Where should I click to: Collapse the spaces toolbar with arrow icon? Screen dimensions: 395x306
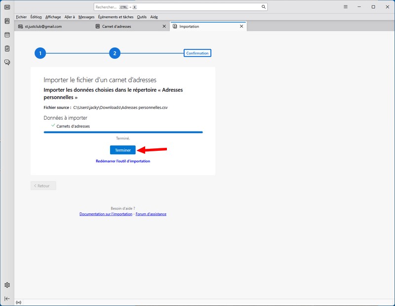7,299
